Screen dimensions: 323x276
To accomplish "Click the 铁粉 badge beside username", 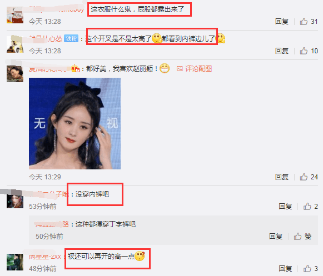I will pyautogui.click(x=71, y=38).
